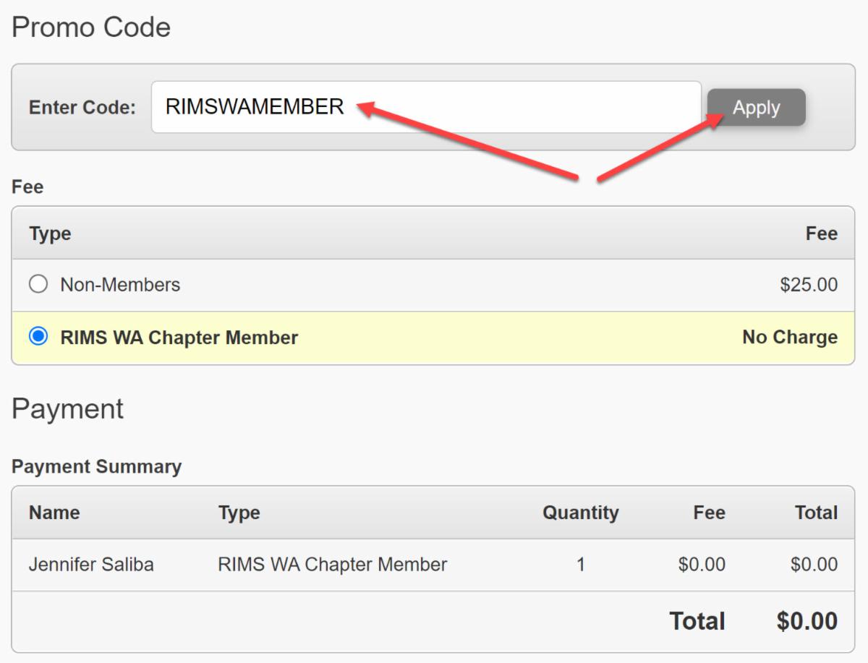Click the 'Type' header in Fee table
The width and height of the screenshot is (868, 663).
(x=50, y=234)
